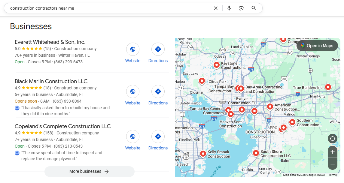344x183 pixels.
Task: Clear the search query with X icon
Action: click(x=215, y=8)
